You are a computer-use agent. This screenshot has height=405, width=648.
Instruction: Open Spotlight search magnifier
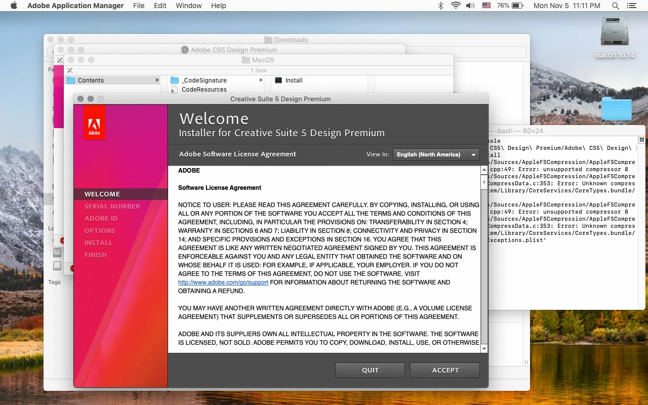tap(616, 6)
